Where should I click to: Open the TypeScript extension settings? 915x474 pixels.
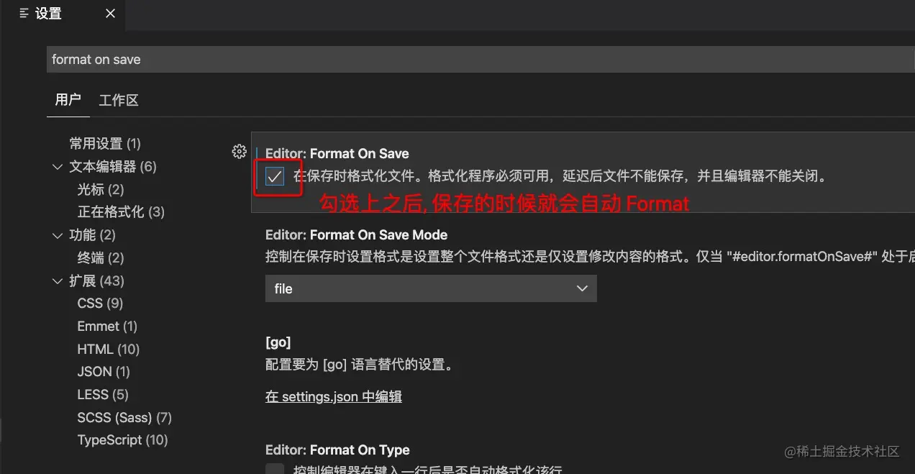(122, 440)
